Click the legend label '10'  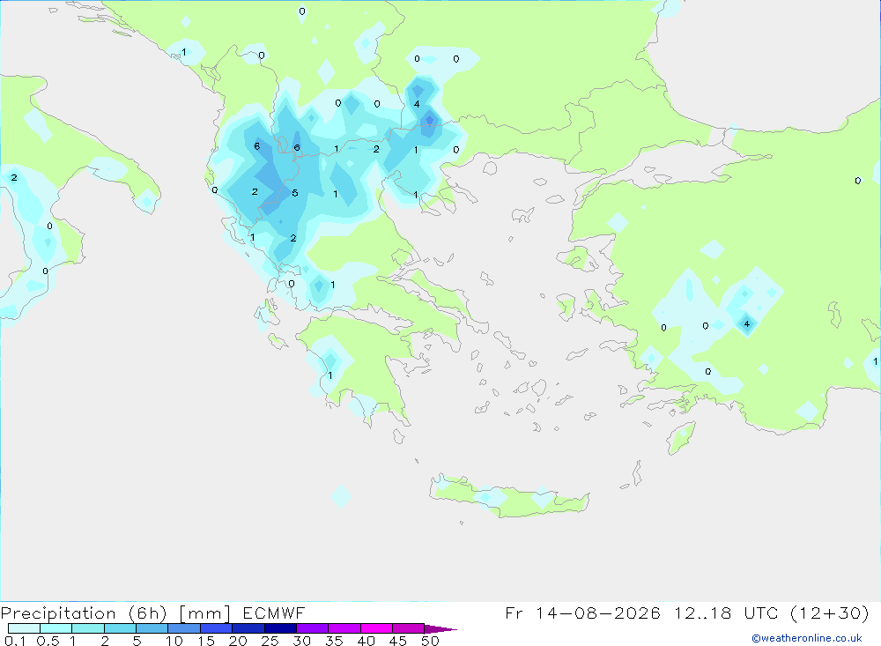pos(174,641)
